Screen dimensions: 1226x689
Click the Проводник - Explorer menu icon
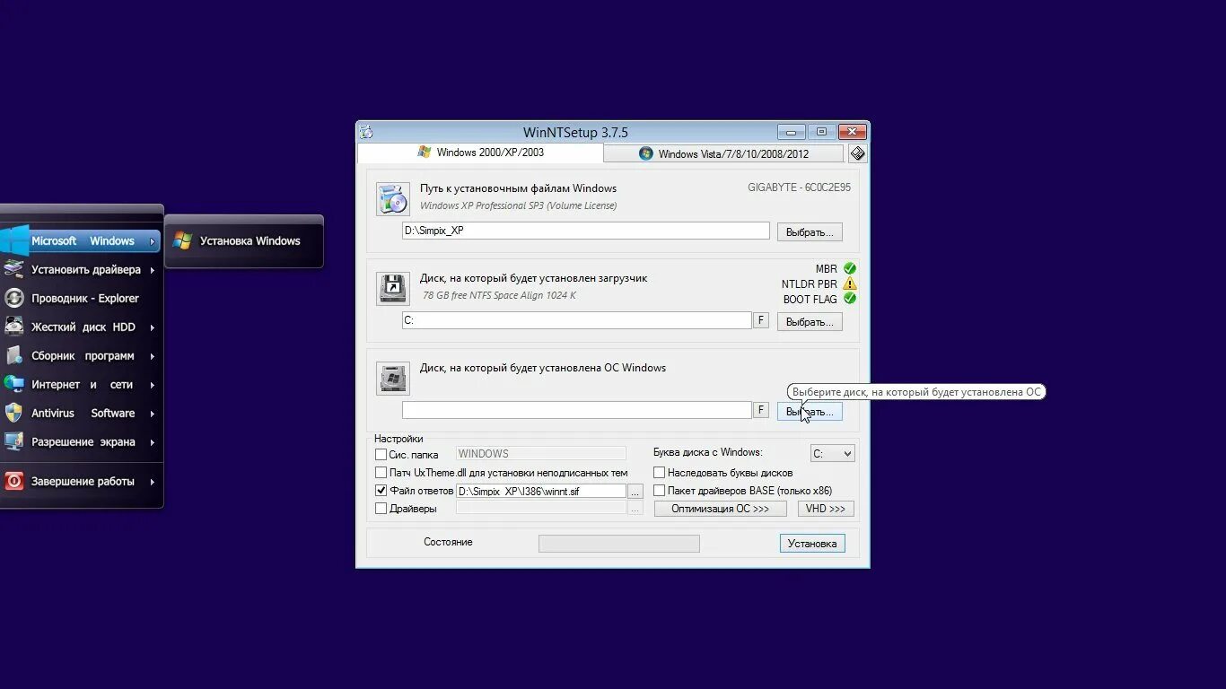[x=13, y=298]
